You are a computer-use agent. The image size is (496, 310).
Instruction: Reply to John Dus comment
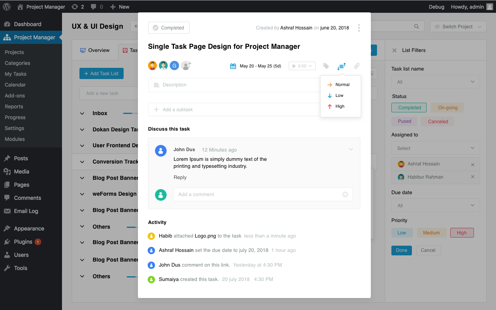click(x=180, y=177)
